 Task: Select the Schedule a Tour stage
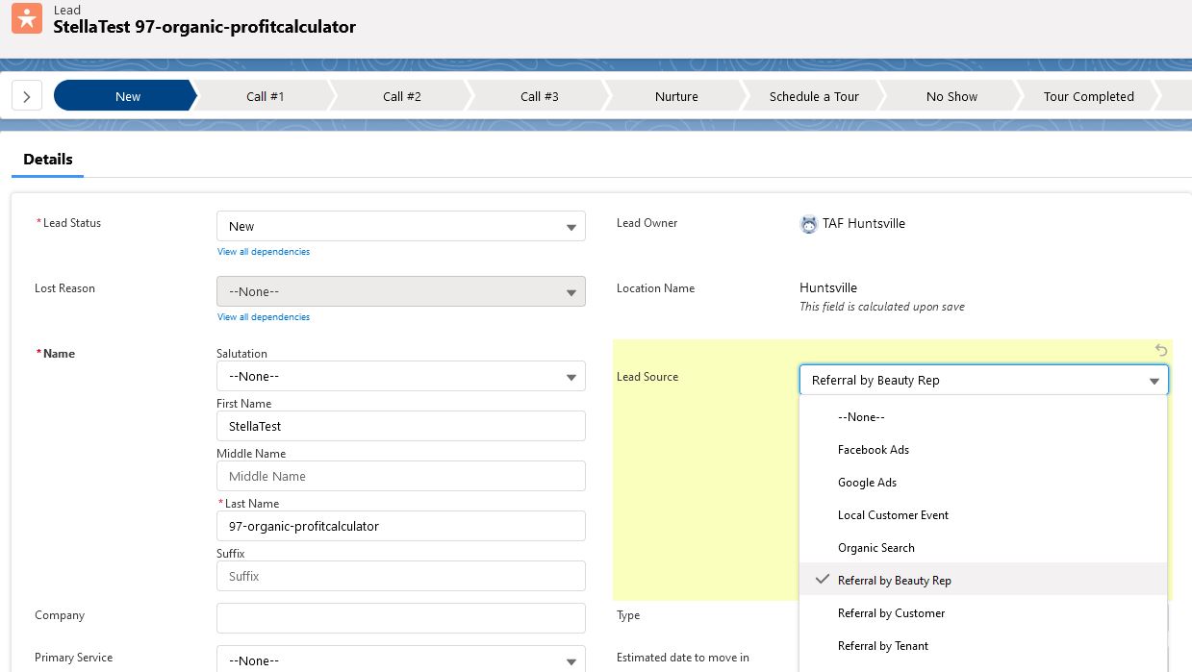click(x=814, y=96)
